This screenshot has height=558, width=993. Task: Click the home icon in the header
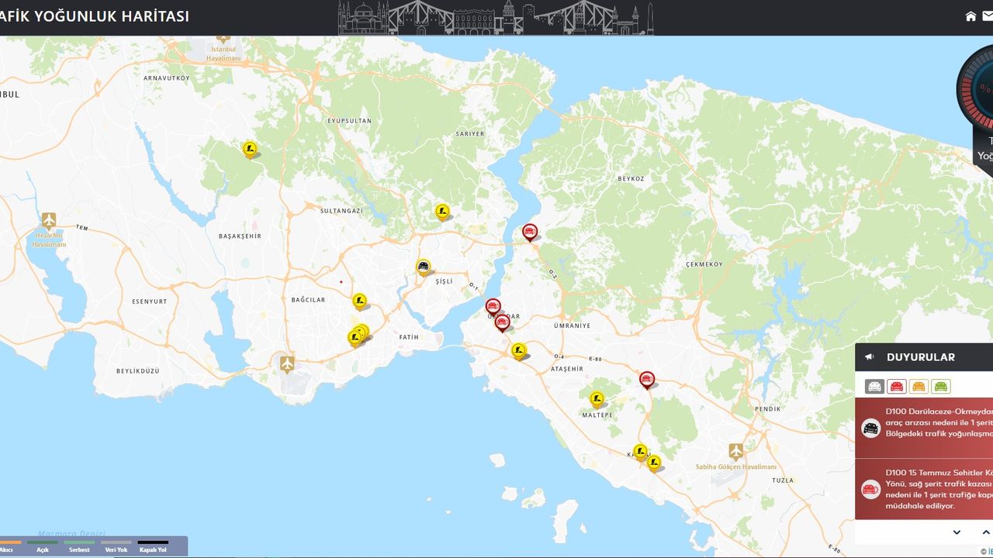pyautogui.click(x=971, y=16)
